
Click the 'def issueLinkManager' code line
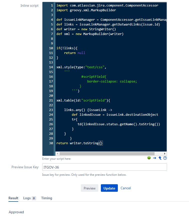pos(112,19)
